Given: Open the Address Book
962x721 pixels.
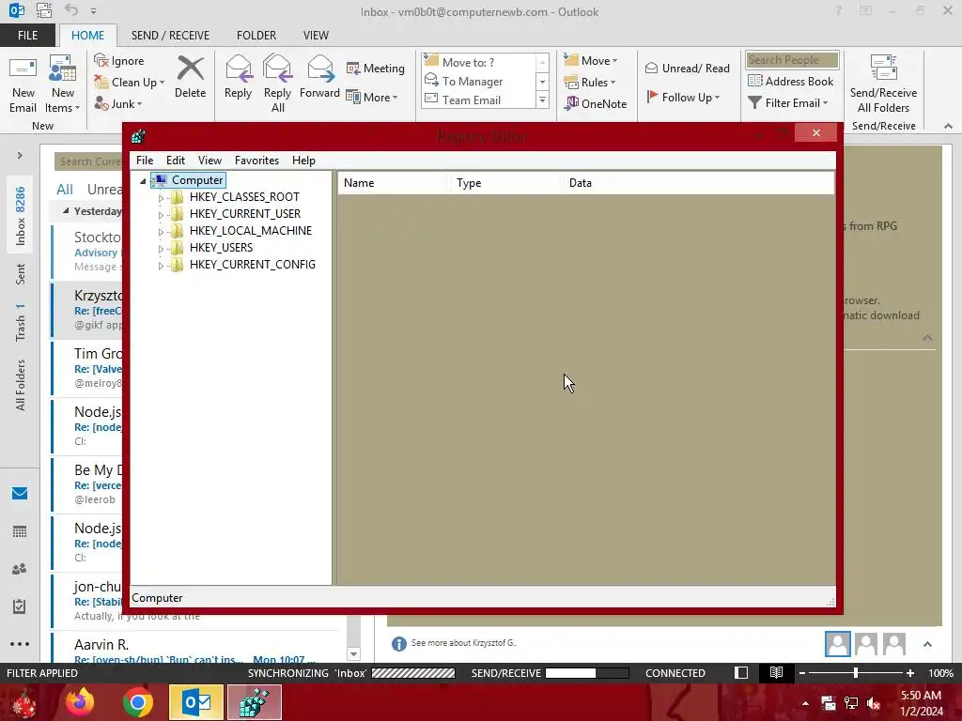Looking at the screenshot, I should [x=791, y=81].
